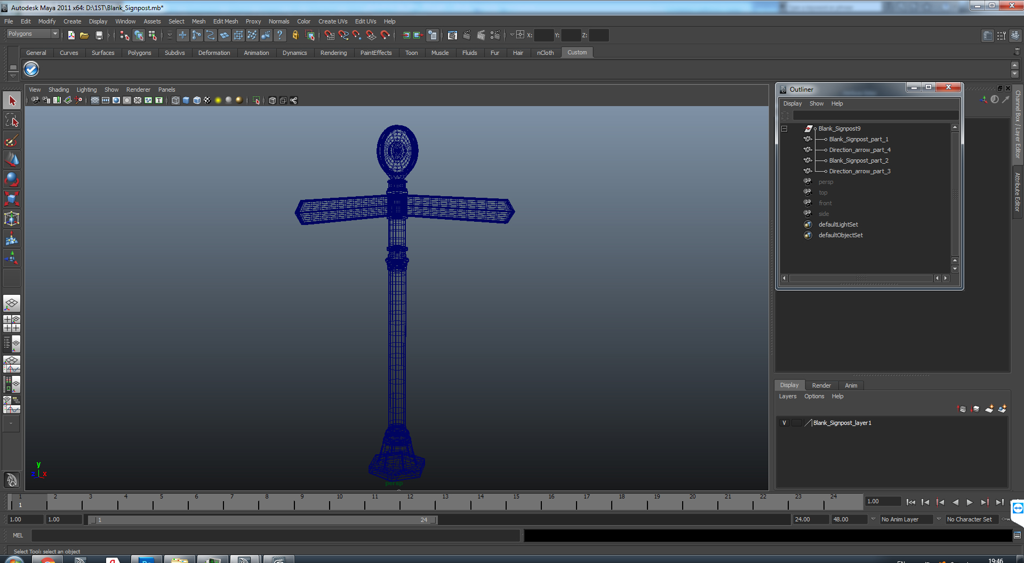The height and width of the screenshot is (563, 1024).
Task: Go to start of playback range
Action: pyautogui.click(x=911, y=502)
